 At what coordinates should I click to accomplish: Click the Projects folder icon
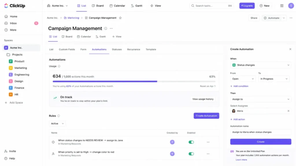[8, 54]
